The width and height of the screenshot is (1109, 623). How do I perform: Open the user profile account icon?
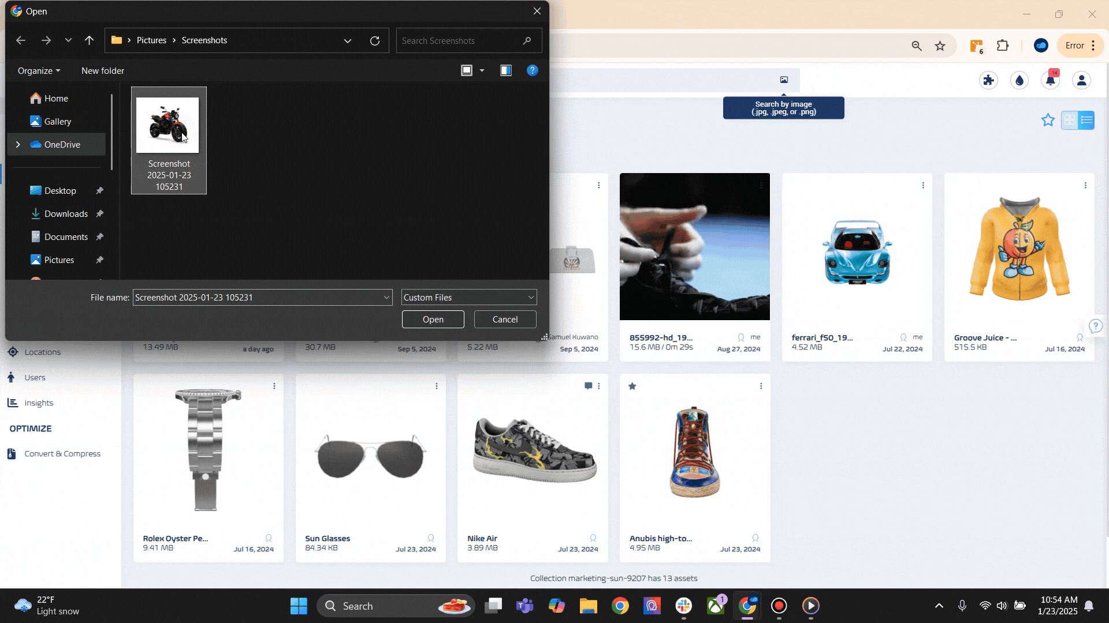click(1082, 80)
